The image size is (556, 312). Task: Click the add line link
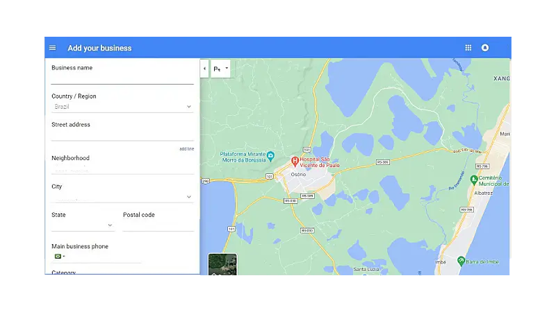[x=186, y=149]
